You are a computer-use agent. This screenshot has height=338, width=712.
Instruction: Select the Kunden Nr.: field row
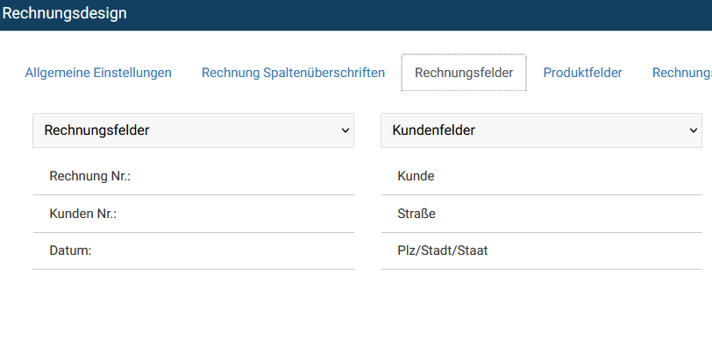pos(194,214)
